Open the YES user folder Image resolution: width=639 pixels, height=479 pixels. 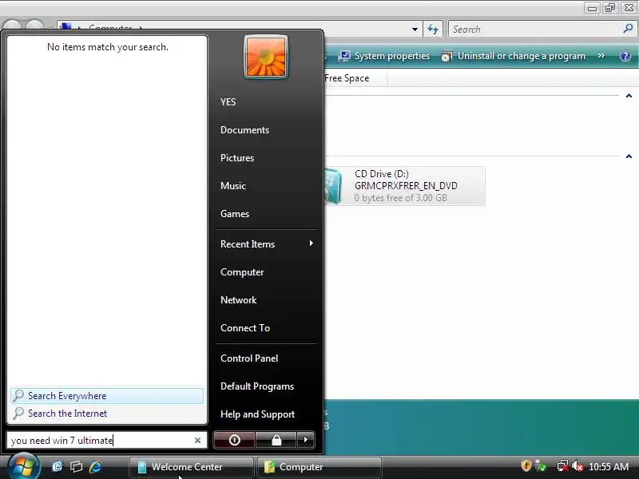coord(228,102)
